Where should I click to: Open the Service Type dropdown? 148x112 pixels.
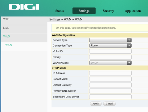[110, 40]
